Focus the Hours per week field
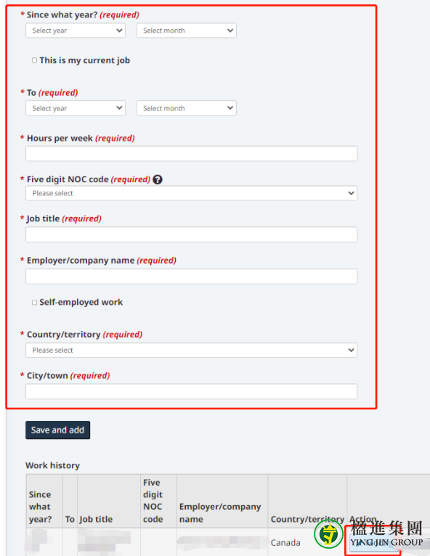 tap(191, 154)
